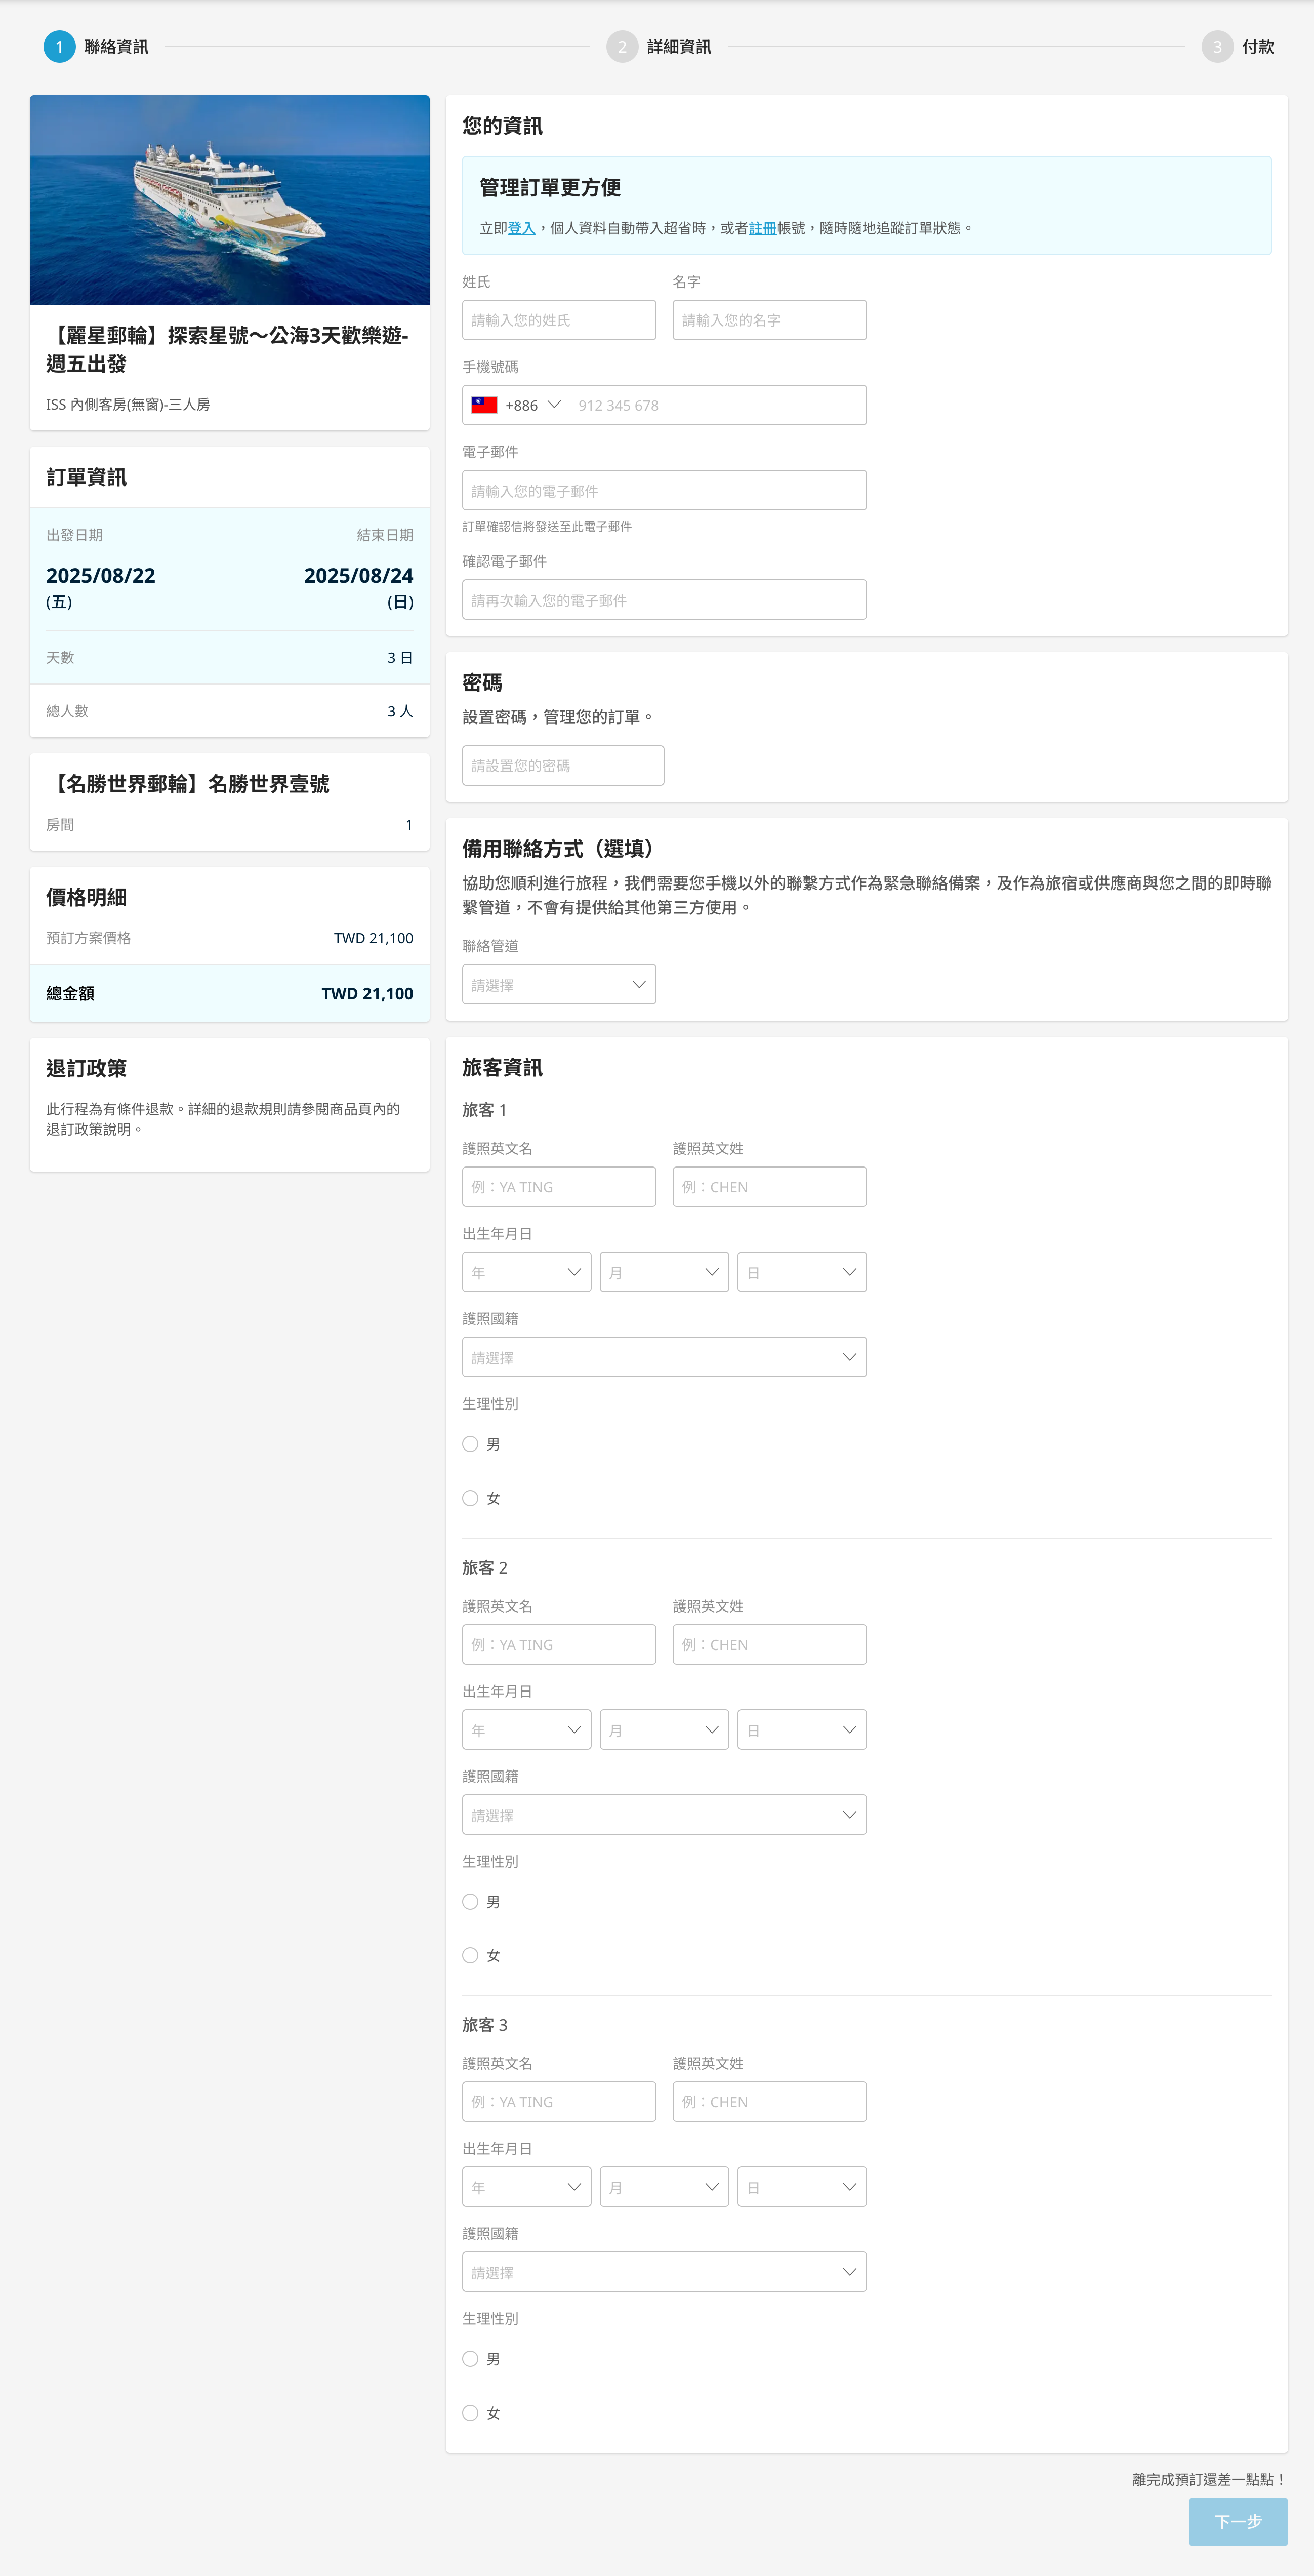Select 男 radio for traveler 1
The height and width of the screenshot is (2576, 1314).
tap(470, 1444)
